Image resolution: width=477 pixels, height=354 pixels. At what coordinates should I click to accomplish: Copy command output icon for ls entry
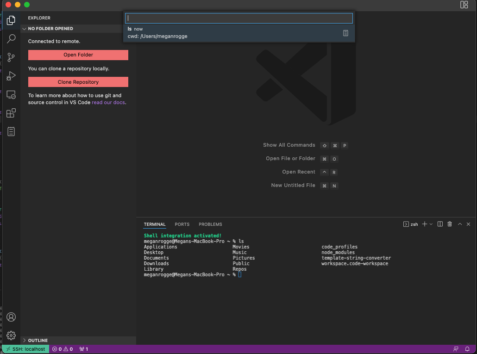[345, 33]
